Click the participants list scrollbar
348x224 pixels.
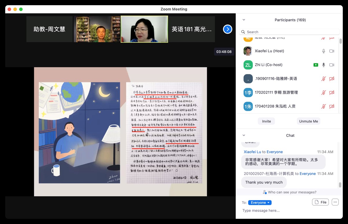(340, 41)
